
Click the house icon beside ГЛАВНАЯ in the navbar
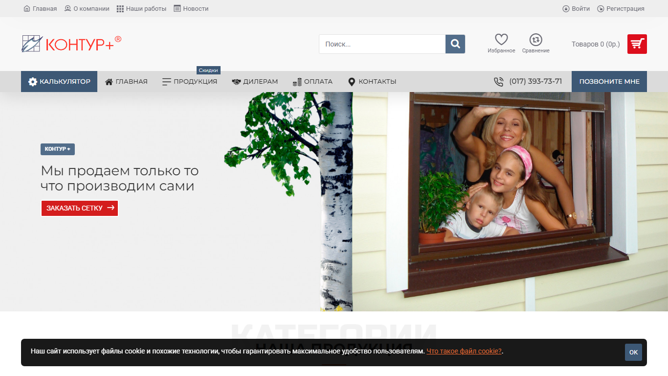click(109, 82)
